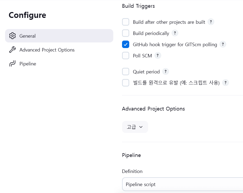Open help for Quiet period
This screenshot has height=193, width=243.
point(165,72)
